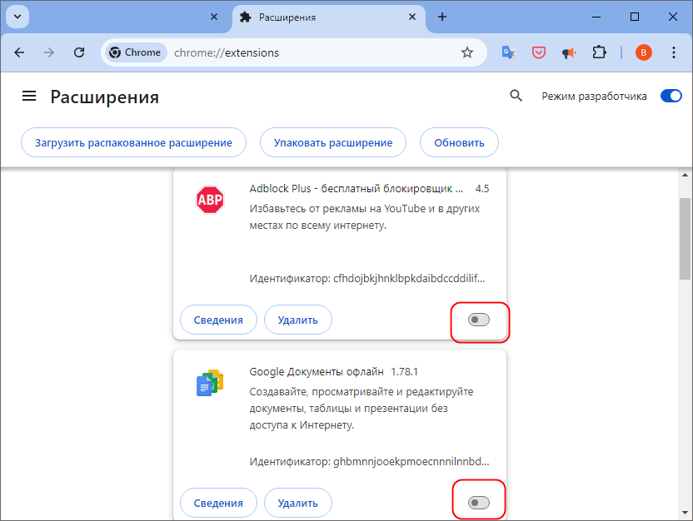
Task: Click the vertical scrollbar thumb
Action: coord(685,239)
